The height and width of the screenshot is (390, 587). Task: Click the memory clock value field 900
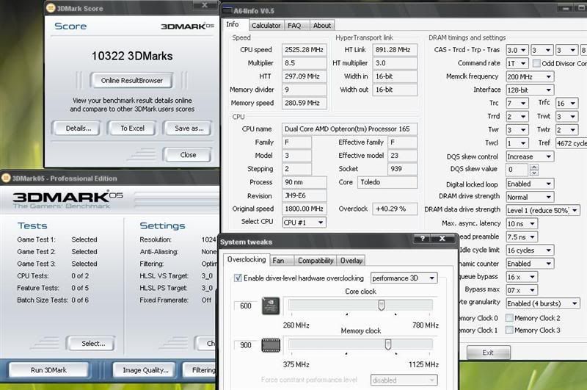coord(246,345)
